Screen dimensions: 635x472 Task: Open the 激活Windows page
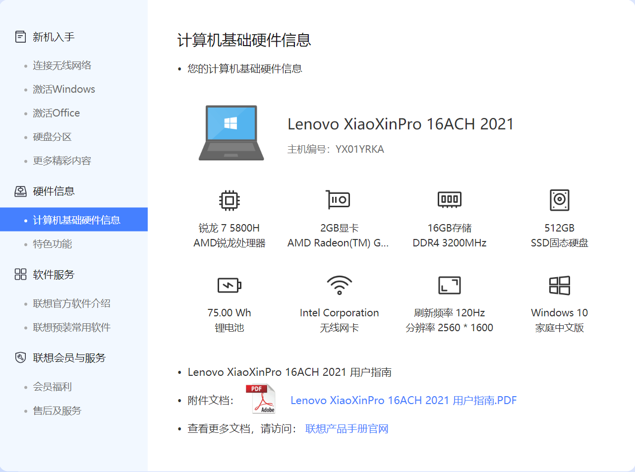pyautogui.click(x=64, y=89)
